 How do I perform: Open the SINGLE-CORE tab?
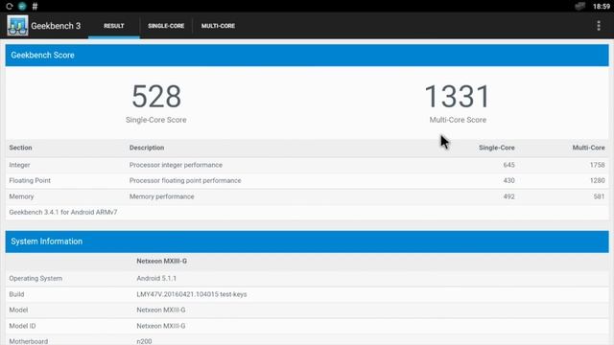pyautogui.click(x=166, y=26)
